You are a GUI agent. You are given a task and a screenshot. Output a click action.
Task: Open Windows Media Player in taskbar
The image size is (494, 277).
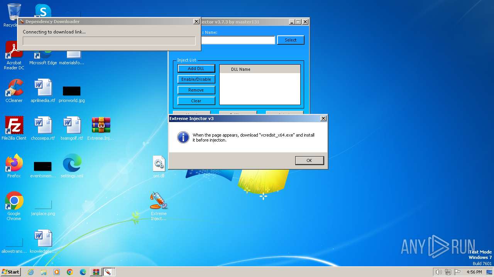[x=57, y=272]
